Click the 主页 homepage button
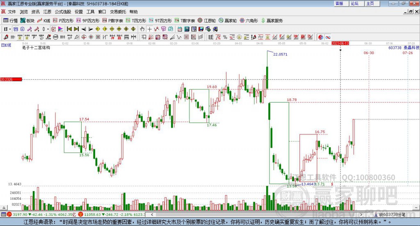420x226 pixels. [372, 3]
